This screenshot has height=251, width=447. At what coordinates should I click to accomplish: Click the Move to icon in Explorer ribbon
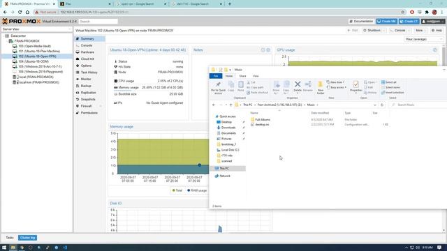277,84
